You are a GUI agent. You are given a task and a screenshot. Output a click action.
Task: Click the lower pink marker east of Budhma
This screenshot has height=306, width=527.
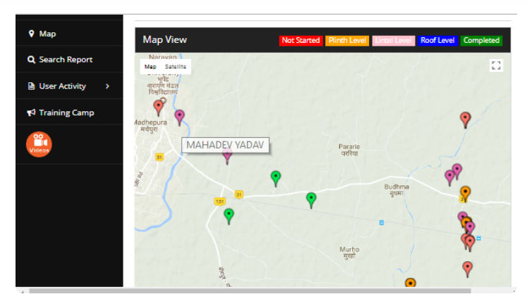(449, 178)
